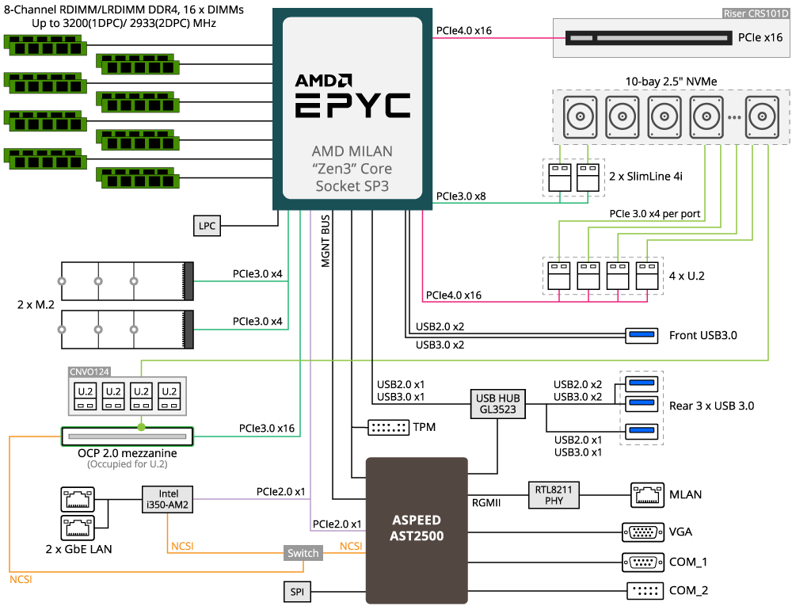Click the SPI box
This screenshot has height=610, width=792.
coord(297,591)
